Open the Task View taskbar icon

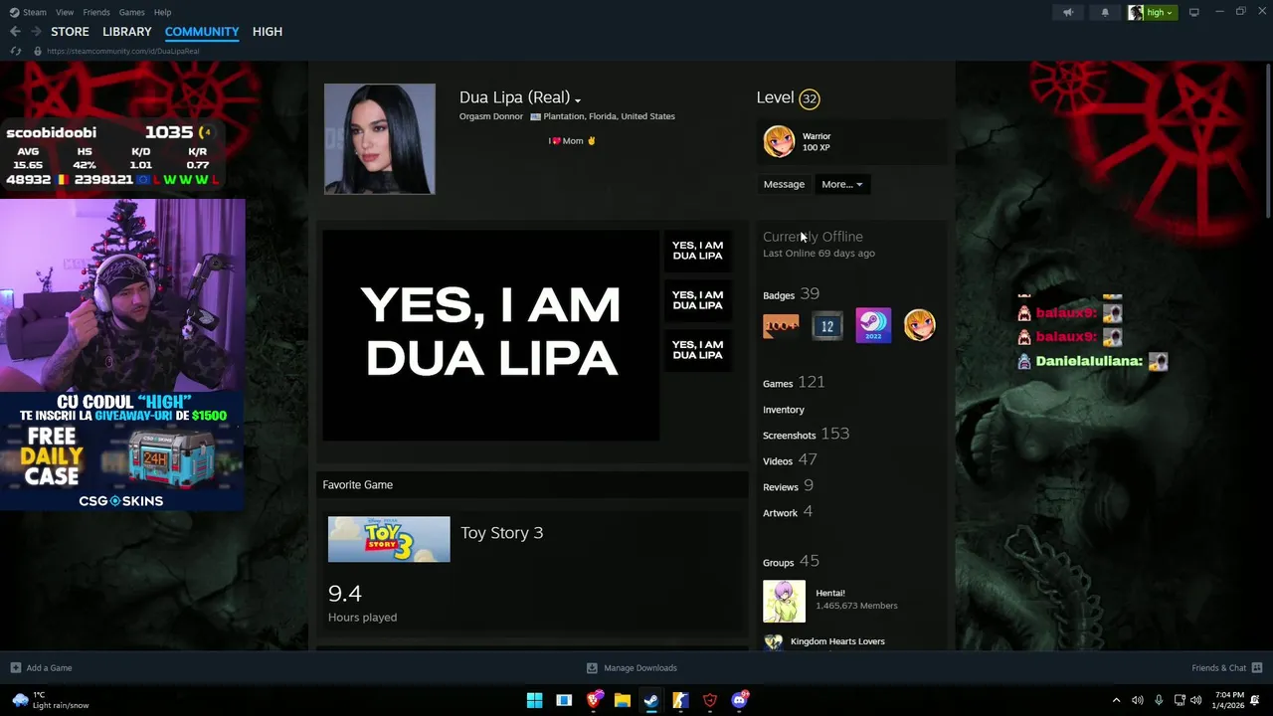click(x=564, y=700)
